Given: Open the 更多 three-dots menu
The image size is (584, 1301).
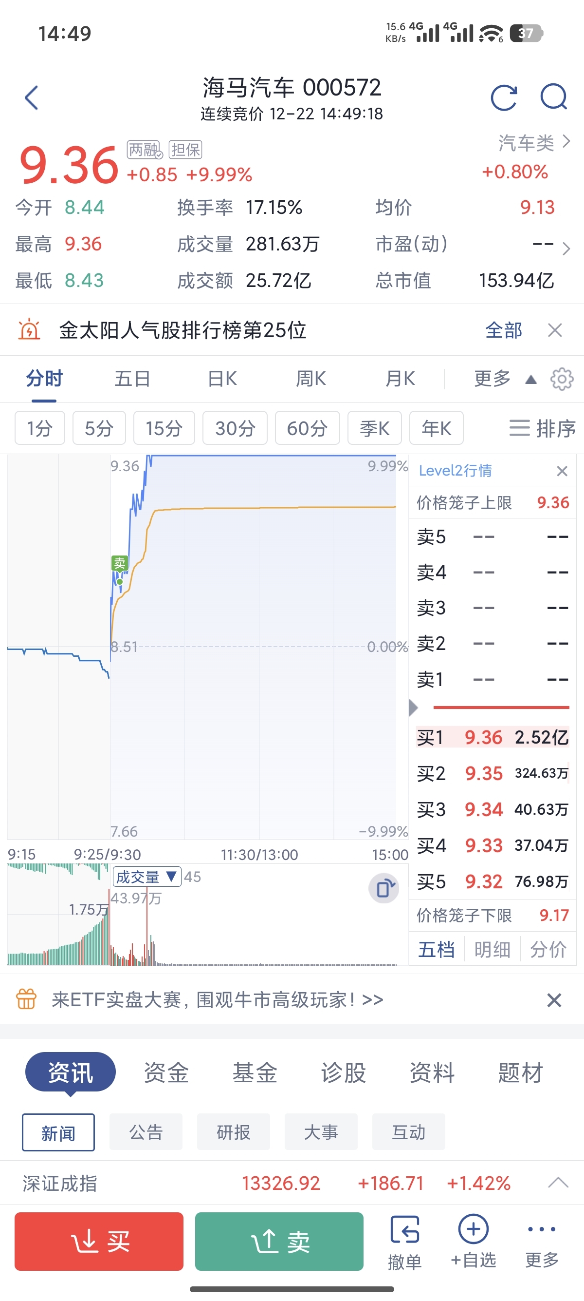Looking at the screenshot, I should (x=542, y=1242).
